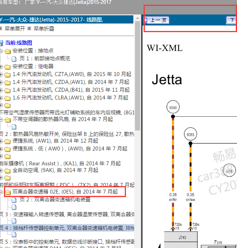
Task: Click folder icon of CZDA,(B41) engine
Action: pyautogui.click(x=7, y=90)
